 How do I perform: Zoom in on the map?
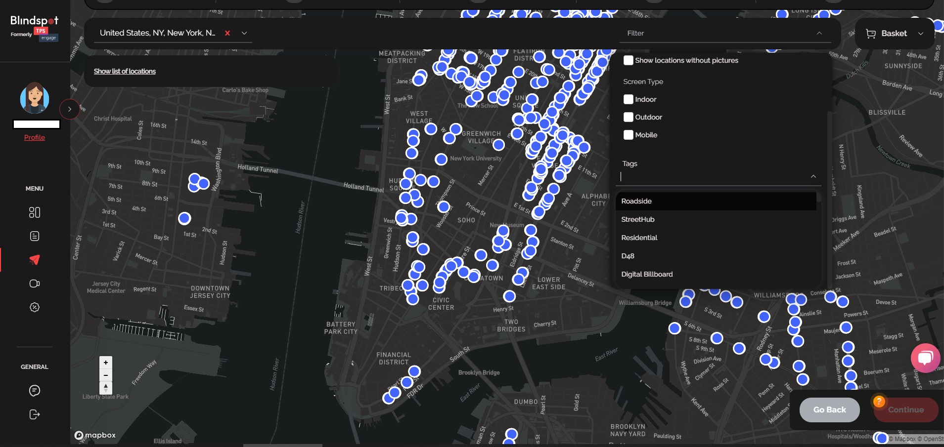click(106, 363)
